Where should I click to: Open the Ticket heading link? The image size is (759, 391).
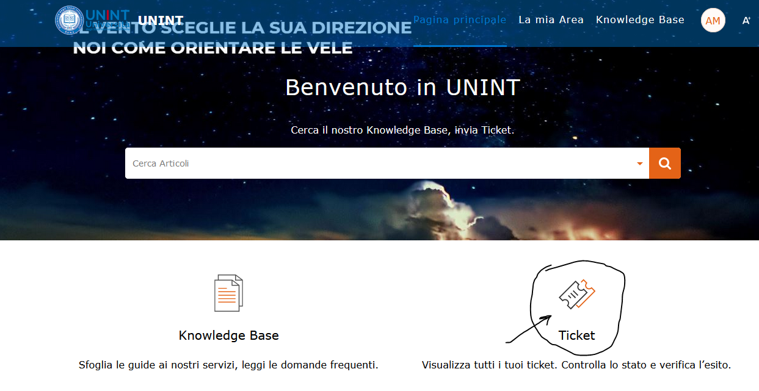coord(577,335)
